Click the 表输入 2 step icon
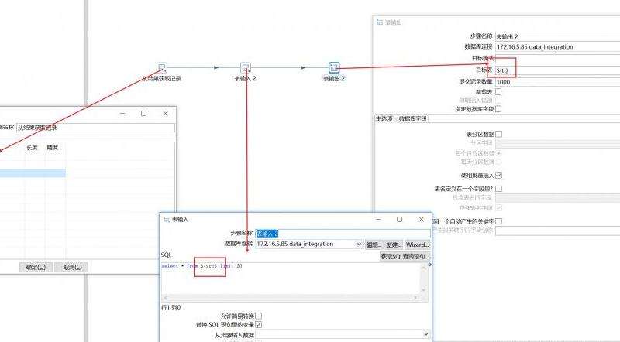The image size is (620, 342). coord(246,67)
